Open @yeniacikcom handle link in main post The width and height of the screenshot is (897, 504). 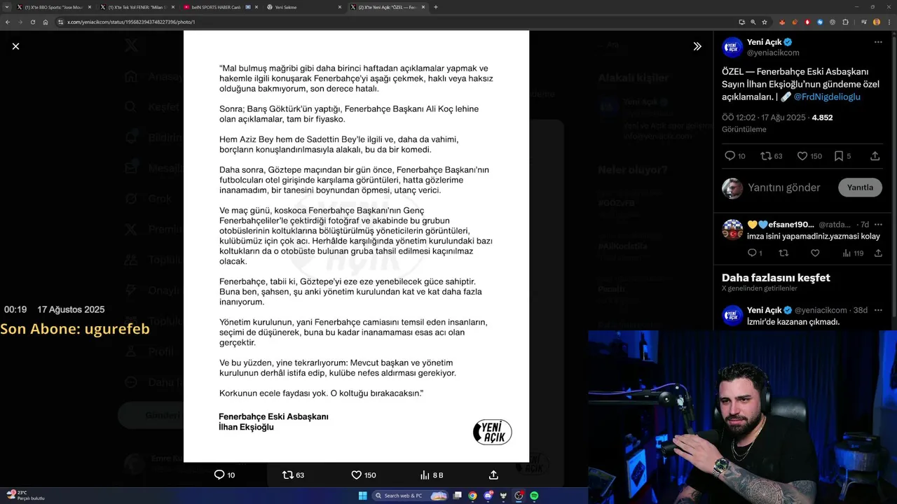773,52
